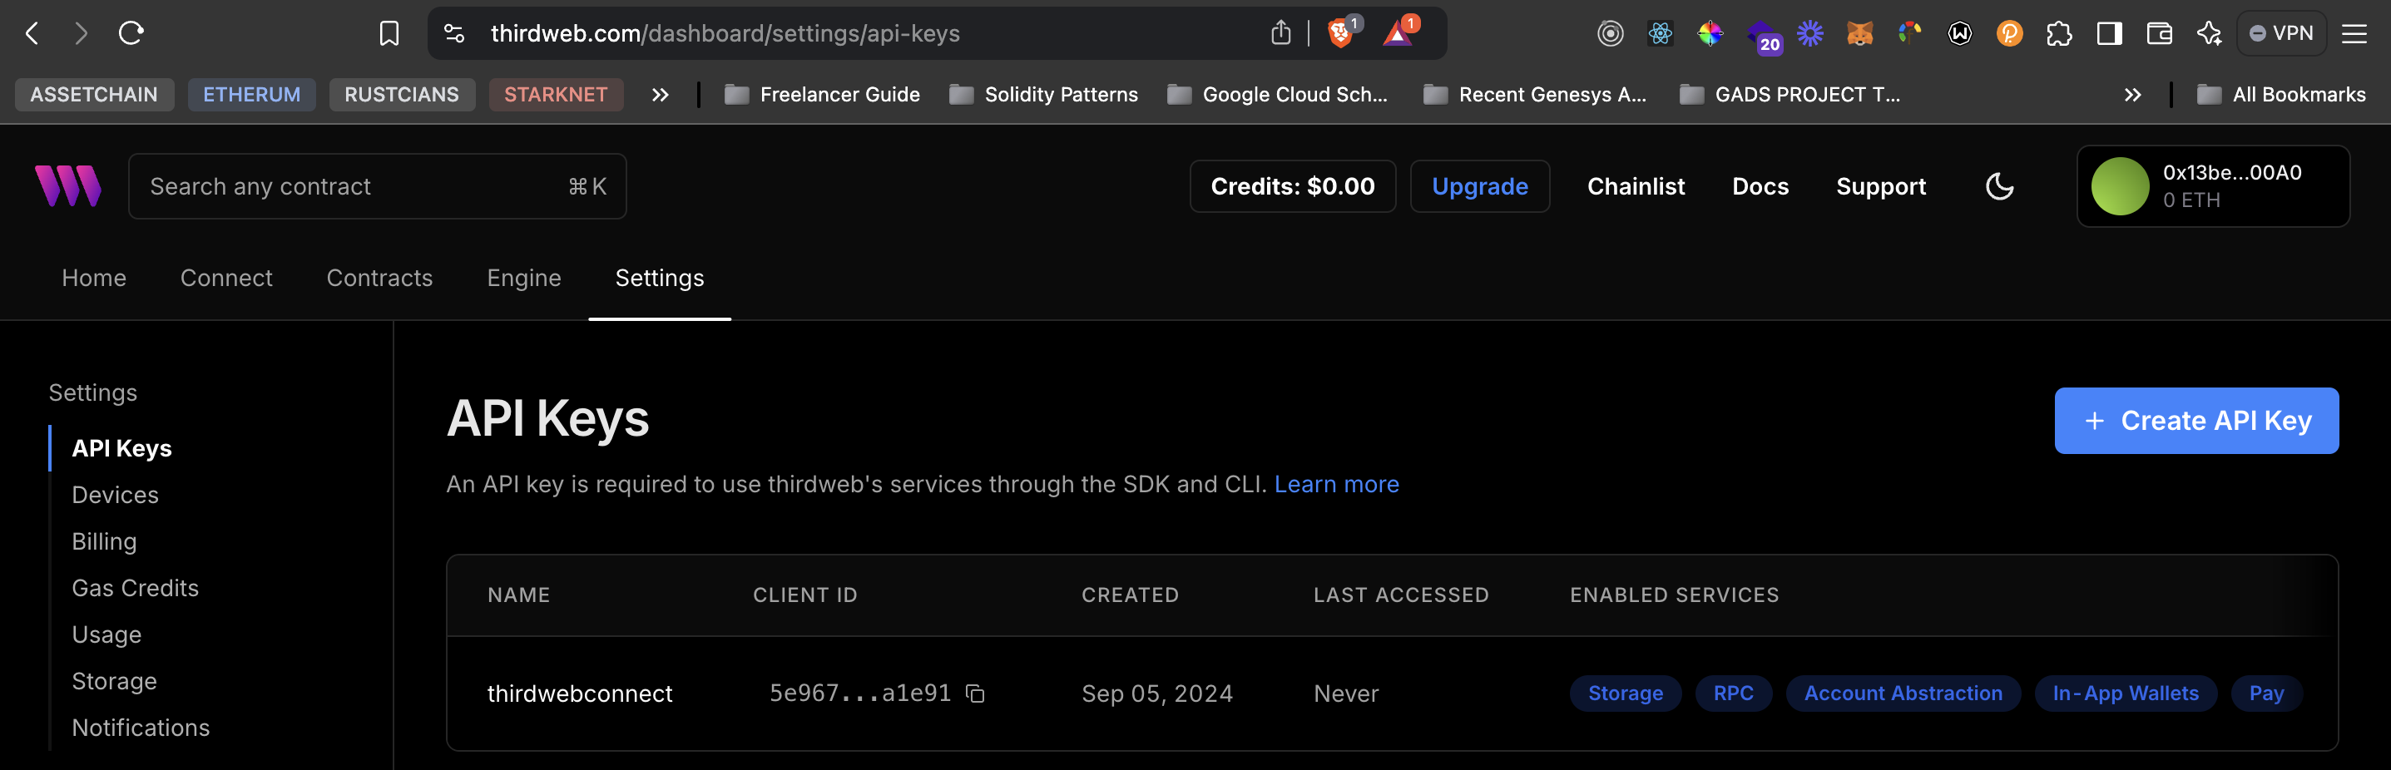The image size is (2391, 770).
Task: Open wallet account 0x13be...00A0 menu
Action: click(x=2213, y=186)
